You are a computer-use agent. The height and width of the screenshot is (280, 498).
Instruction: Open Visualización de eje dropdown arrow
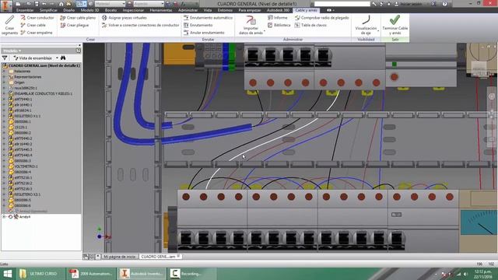click(378, 31)
